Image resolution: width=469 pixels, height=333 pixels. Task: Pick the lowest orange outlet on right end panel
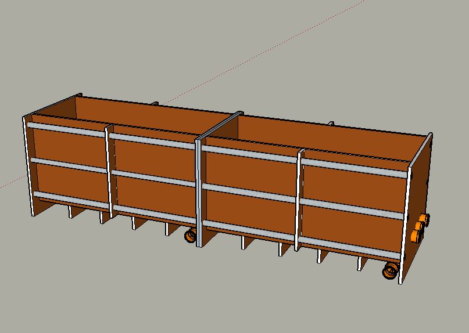(x=415, y=236)
